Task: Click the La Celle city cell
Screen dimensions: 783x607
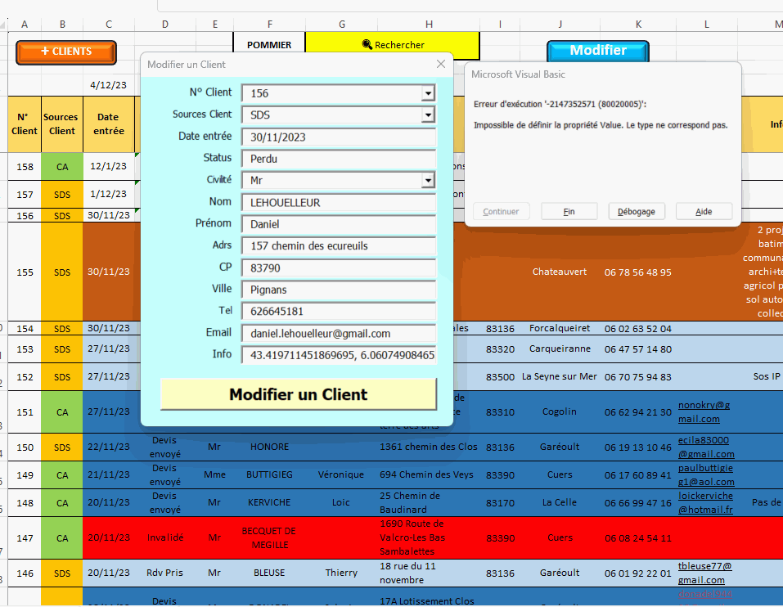Action: tap(560, 502)
